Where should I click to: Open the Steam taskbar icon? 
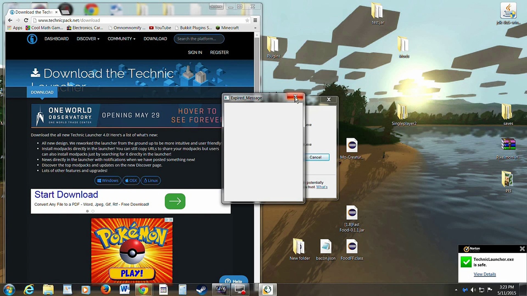(202, 289)
